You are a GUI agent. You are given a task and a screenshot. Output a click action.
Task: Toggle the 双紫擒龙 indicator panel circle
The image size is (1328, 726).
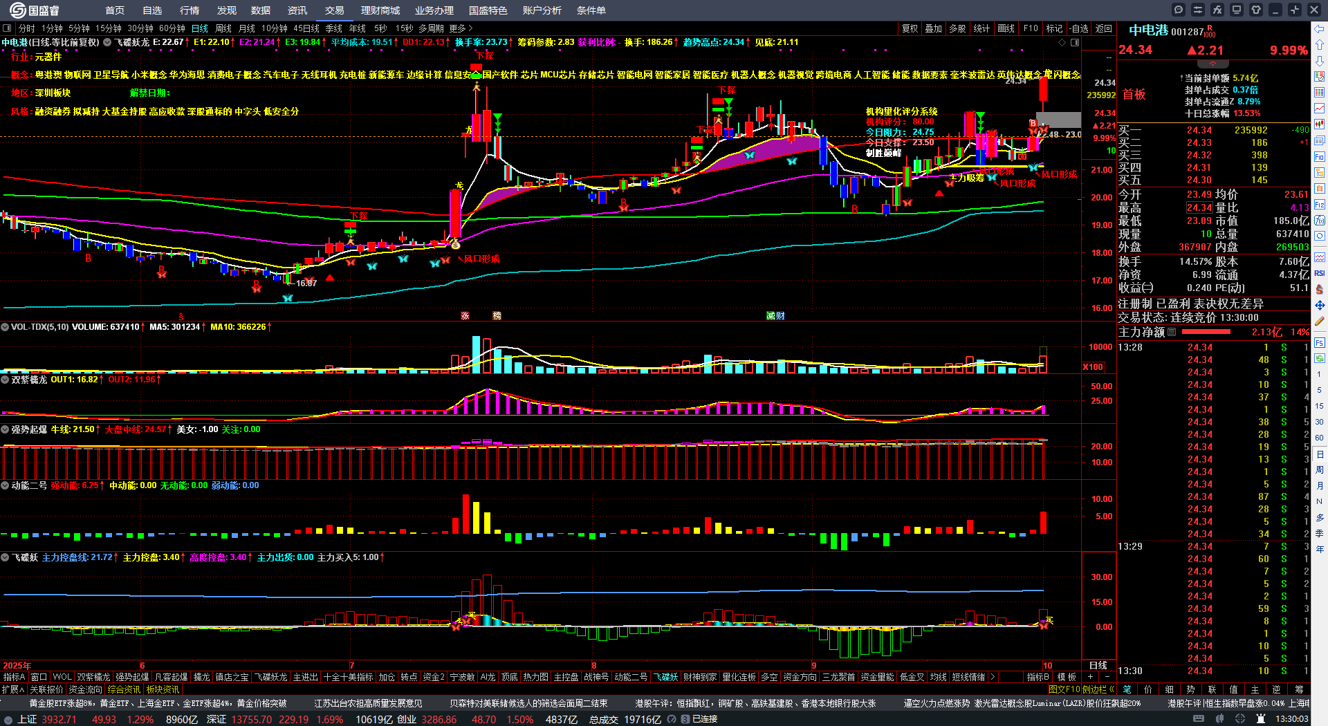click(x=5, y=380)
